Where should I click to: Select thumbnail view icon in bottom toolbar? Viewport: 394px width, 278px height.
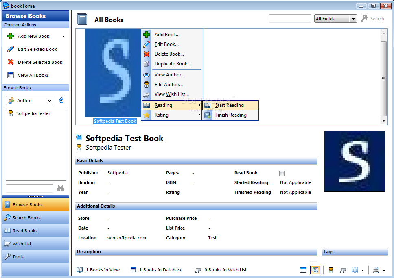(x=315, y=270)
